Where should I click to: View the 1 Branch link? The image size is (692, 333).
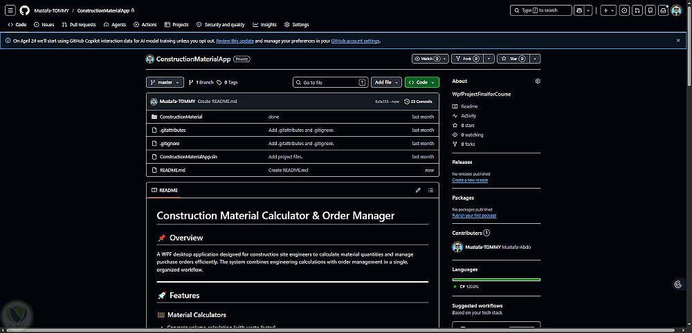201,82
